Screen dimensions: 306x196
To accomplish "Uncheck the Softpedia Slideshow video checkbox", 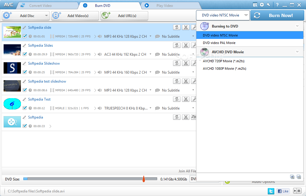I will 25,72.
